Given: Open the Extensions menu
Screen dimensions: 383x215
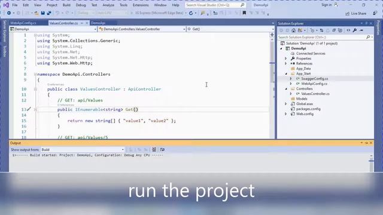Looking at the screenshot, I should tap(141, 5).
